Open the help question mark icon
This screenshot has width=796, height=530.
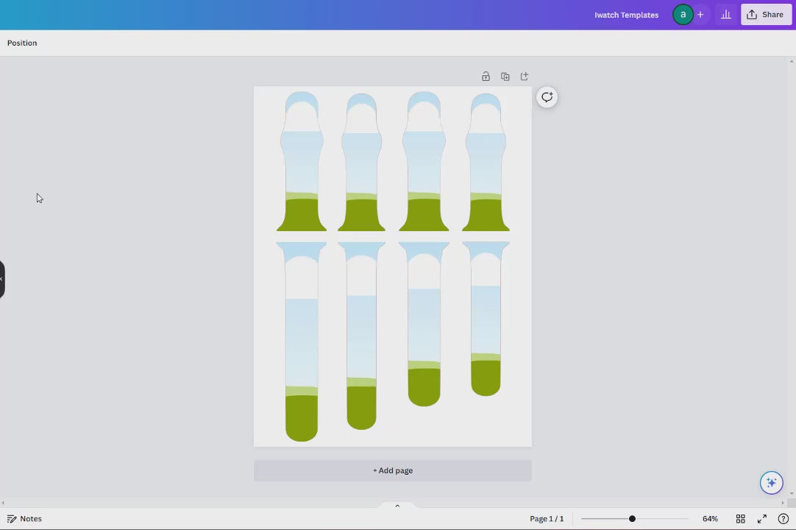[x=783, y=519]
